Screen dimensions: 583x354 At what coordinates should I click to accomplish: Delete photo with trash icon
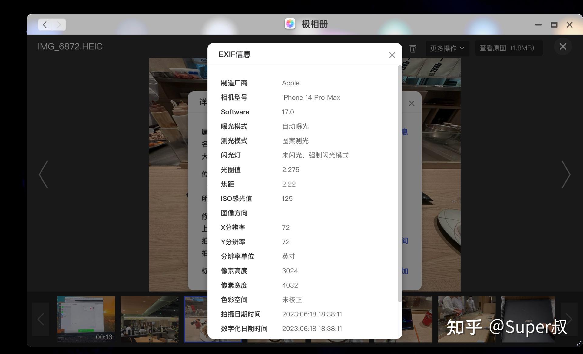412,48
